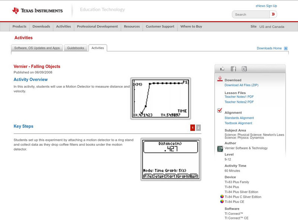Image resolution: width=298 pixels, height=220 pixels.
Task: Open the Where to Buy menu
Action: pyautogui.click(x=191, y=26)
